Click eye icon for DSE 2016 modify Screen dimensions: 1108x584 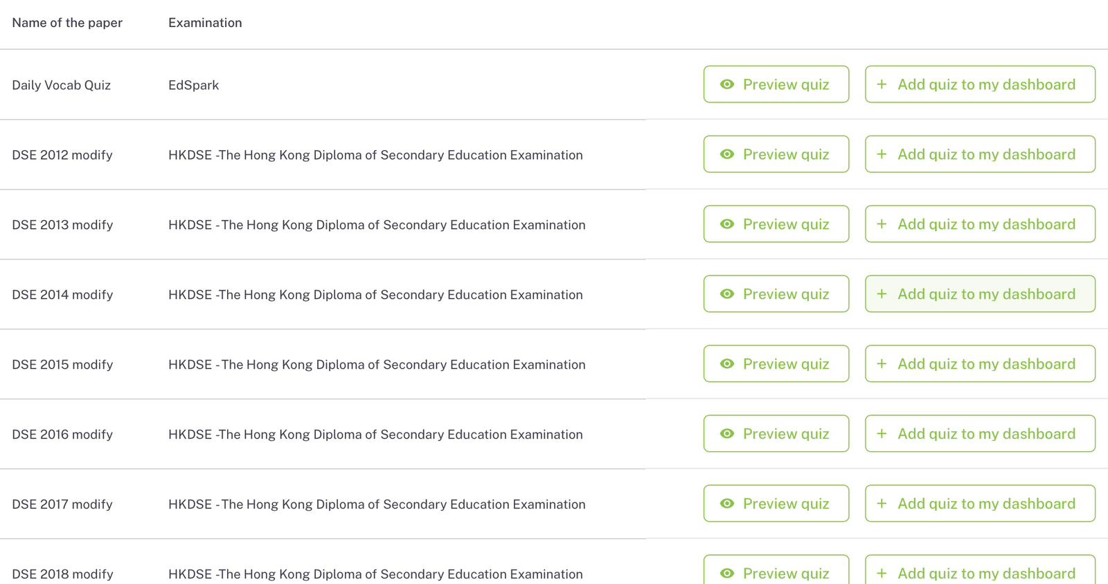[726, 434]
